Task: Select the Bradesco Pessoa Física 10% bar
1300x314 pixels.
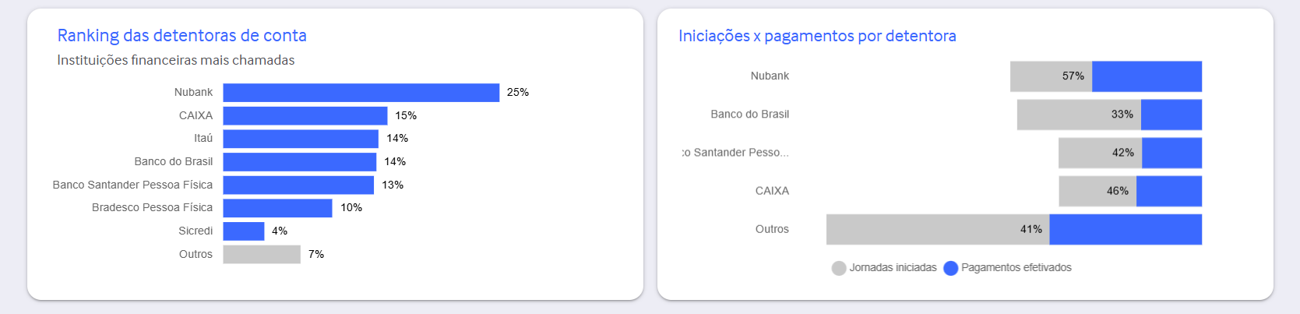Action: [x=277, y=208]
